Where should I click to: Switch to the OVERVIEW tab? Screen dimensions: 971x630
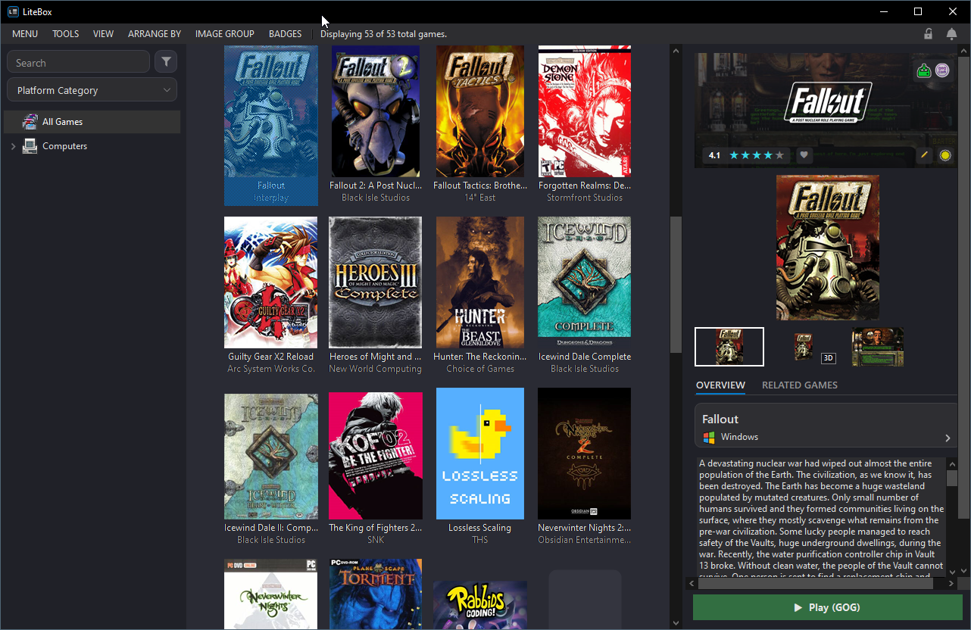pos(720,385)
